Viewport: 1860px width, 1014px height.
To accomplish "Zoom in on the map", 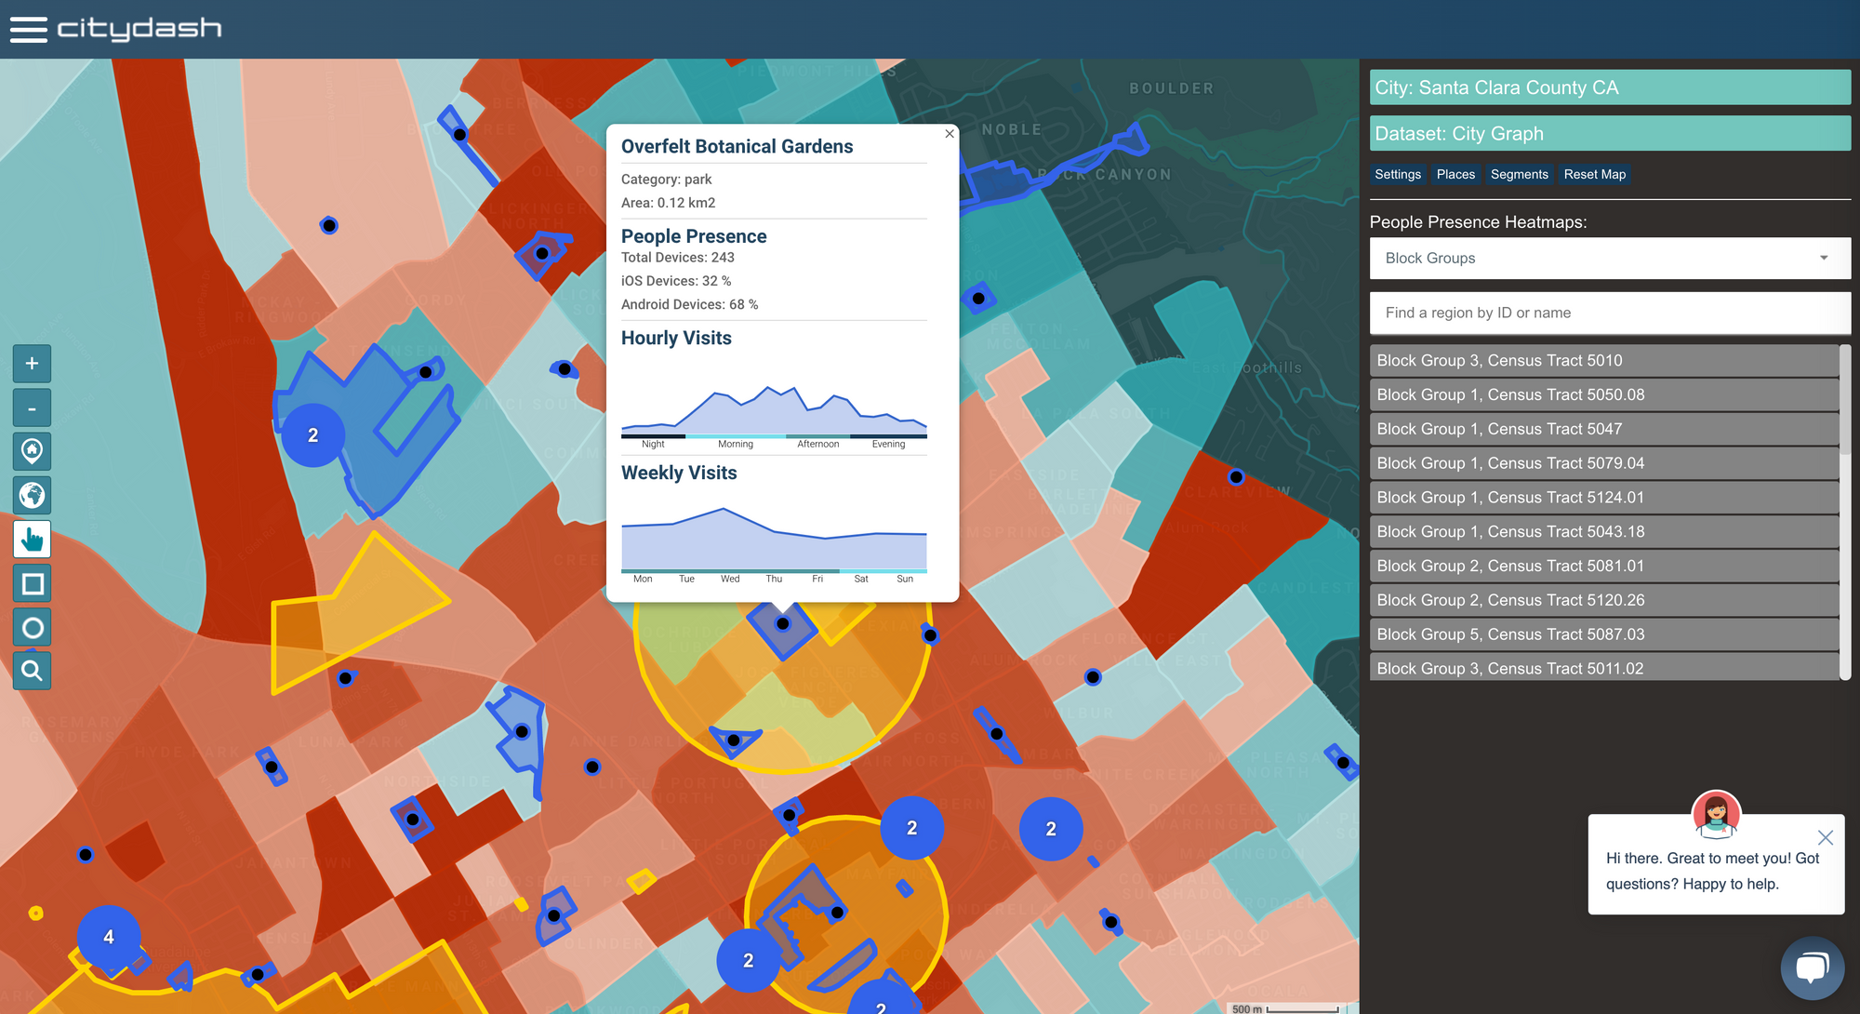I will (x=32, y=364).
